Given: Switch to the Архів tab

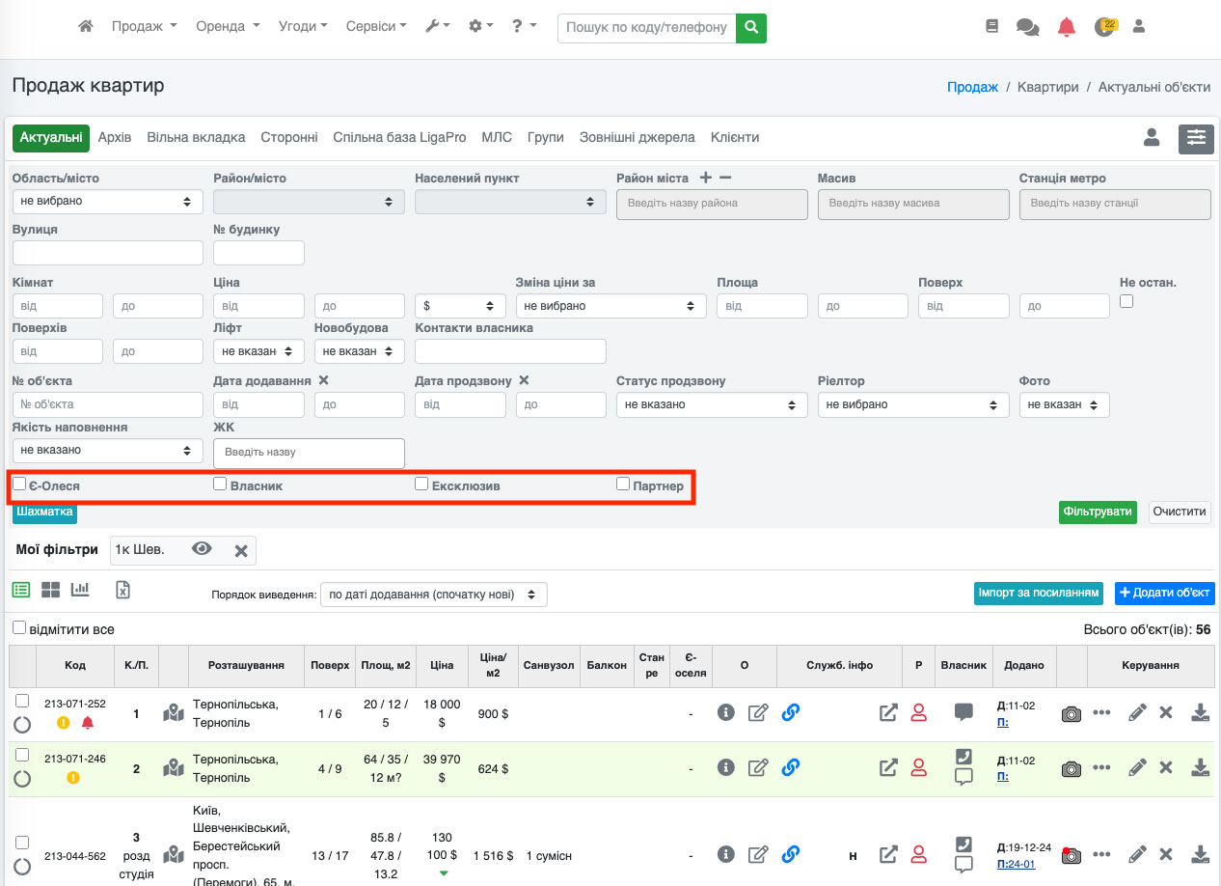Looking at the screenshot, I should (115, 138).
